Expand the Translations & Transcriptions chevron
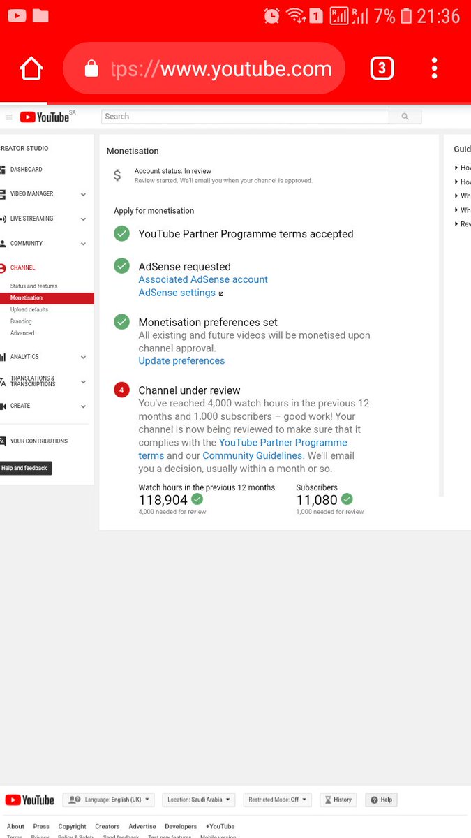This screenshot has width=471, height=838. [x=83, y=382]
